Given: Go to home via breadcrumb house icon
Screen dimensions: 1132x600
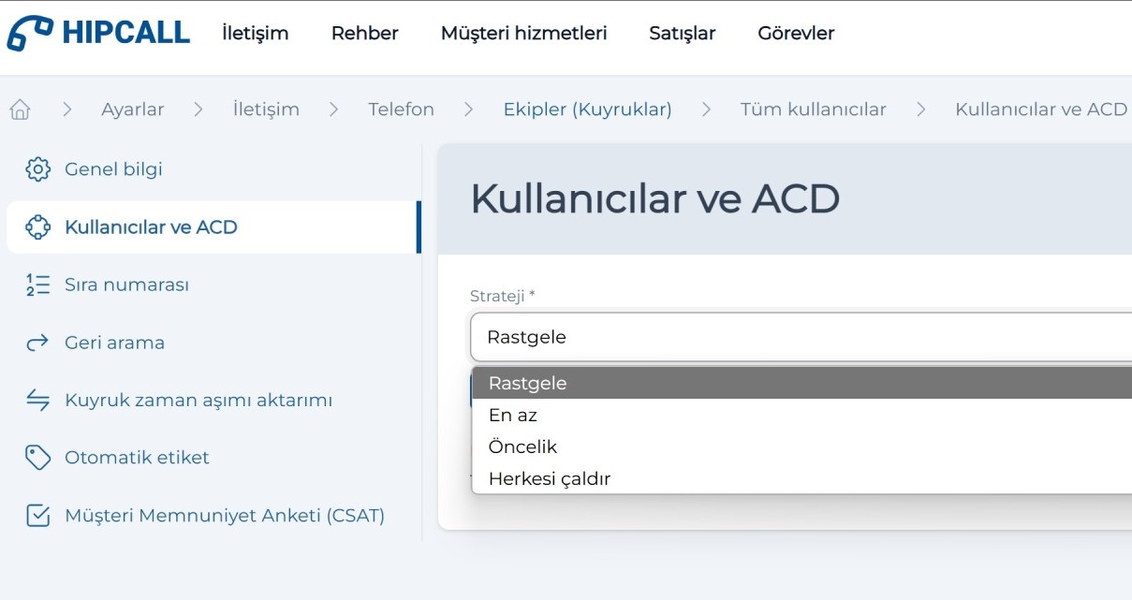Looking at the screenshot, I should point(20,110).
